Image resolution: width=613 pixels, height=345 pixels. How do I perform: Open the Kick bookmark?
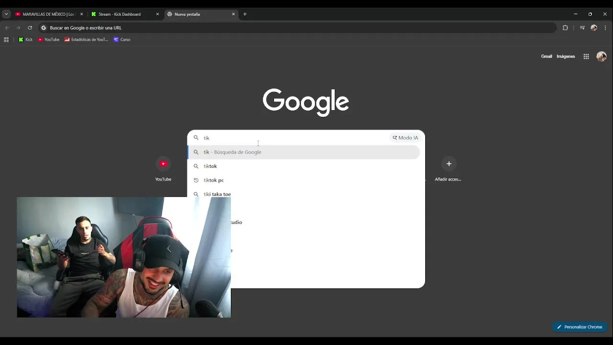(25, 40)
